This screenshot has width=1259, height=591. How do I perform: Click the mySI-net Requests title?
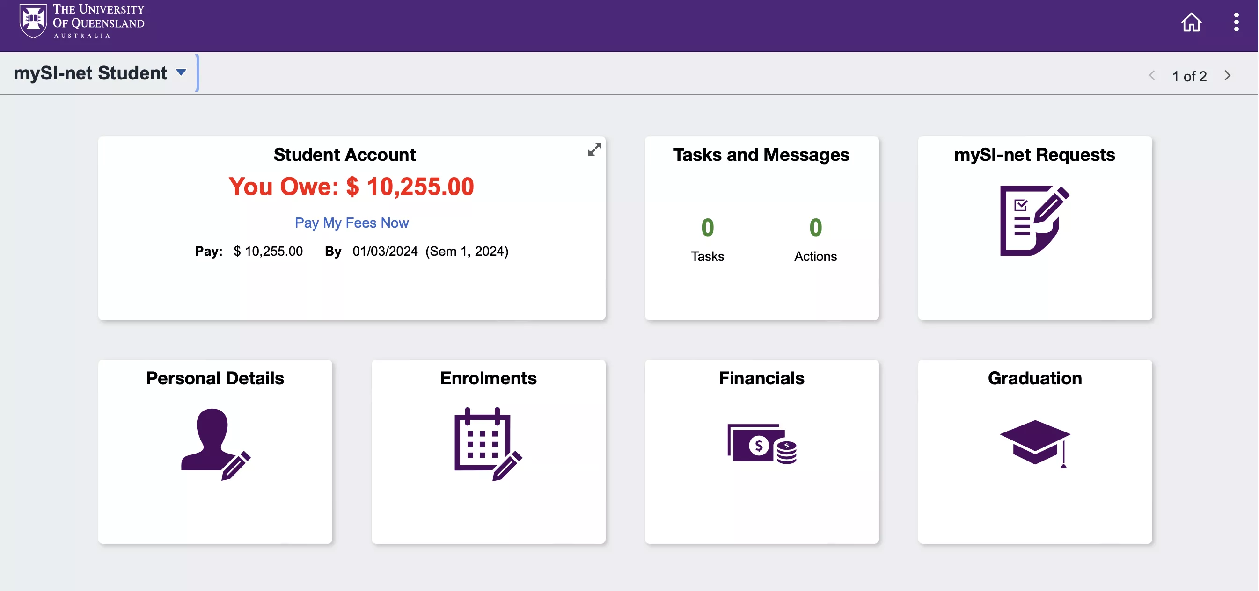tap(1035, 155)
